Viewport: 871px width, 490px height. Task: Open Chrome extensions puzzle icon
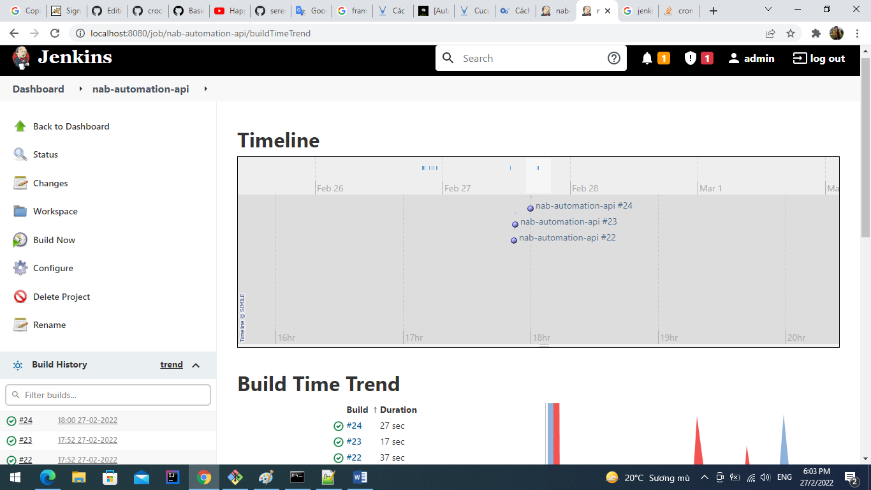click(816, 33)
